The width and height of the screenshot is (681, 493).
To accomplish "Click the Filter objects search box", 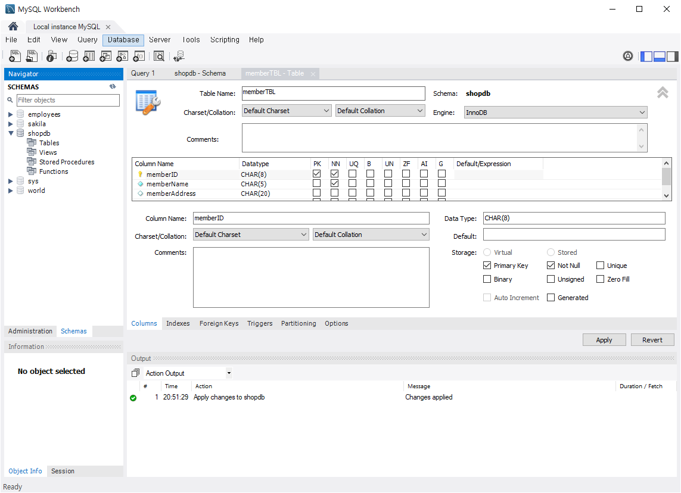I will coord(68,100).
